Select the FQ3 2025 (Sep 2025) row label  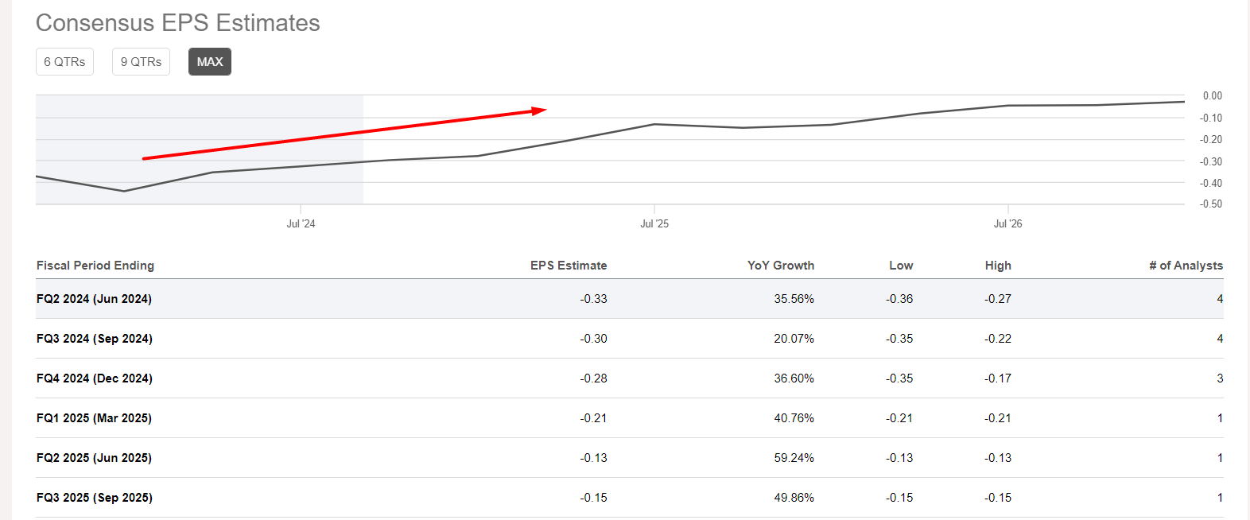(95, 498)
